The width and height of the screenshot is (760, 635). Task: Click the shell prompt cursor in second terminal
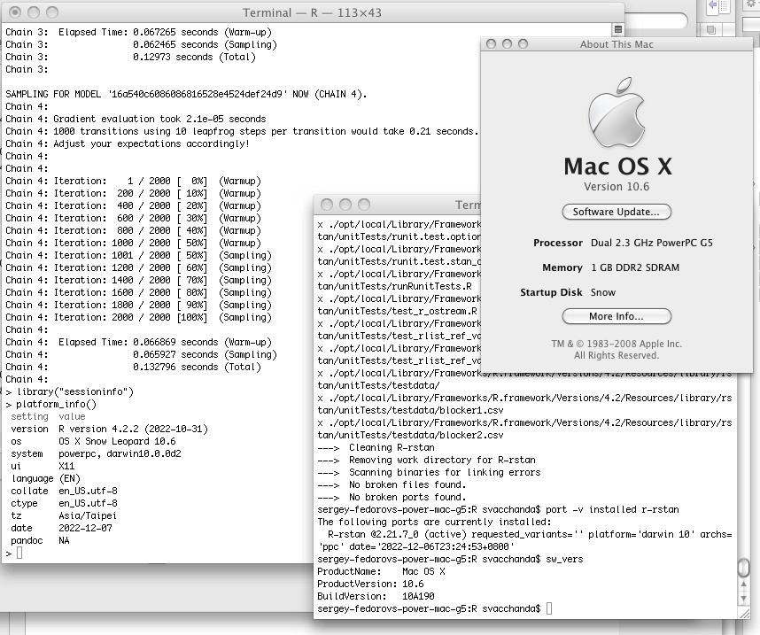[549, 608]
